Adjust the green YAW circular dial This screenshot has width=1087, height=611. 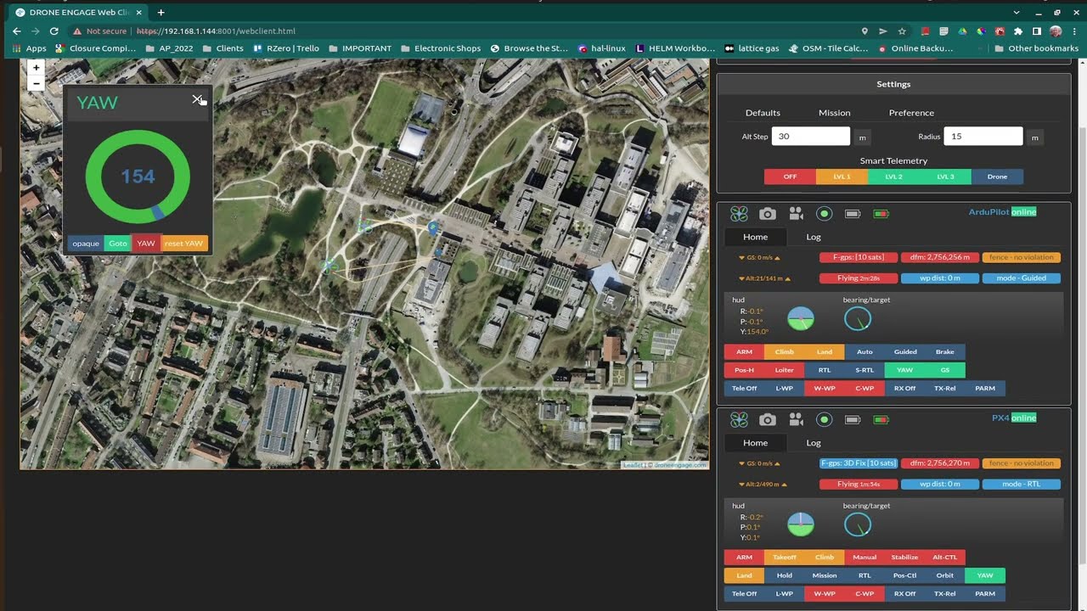pyautogui.click(x=138, y=177)
